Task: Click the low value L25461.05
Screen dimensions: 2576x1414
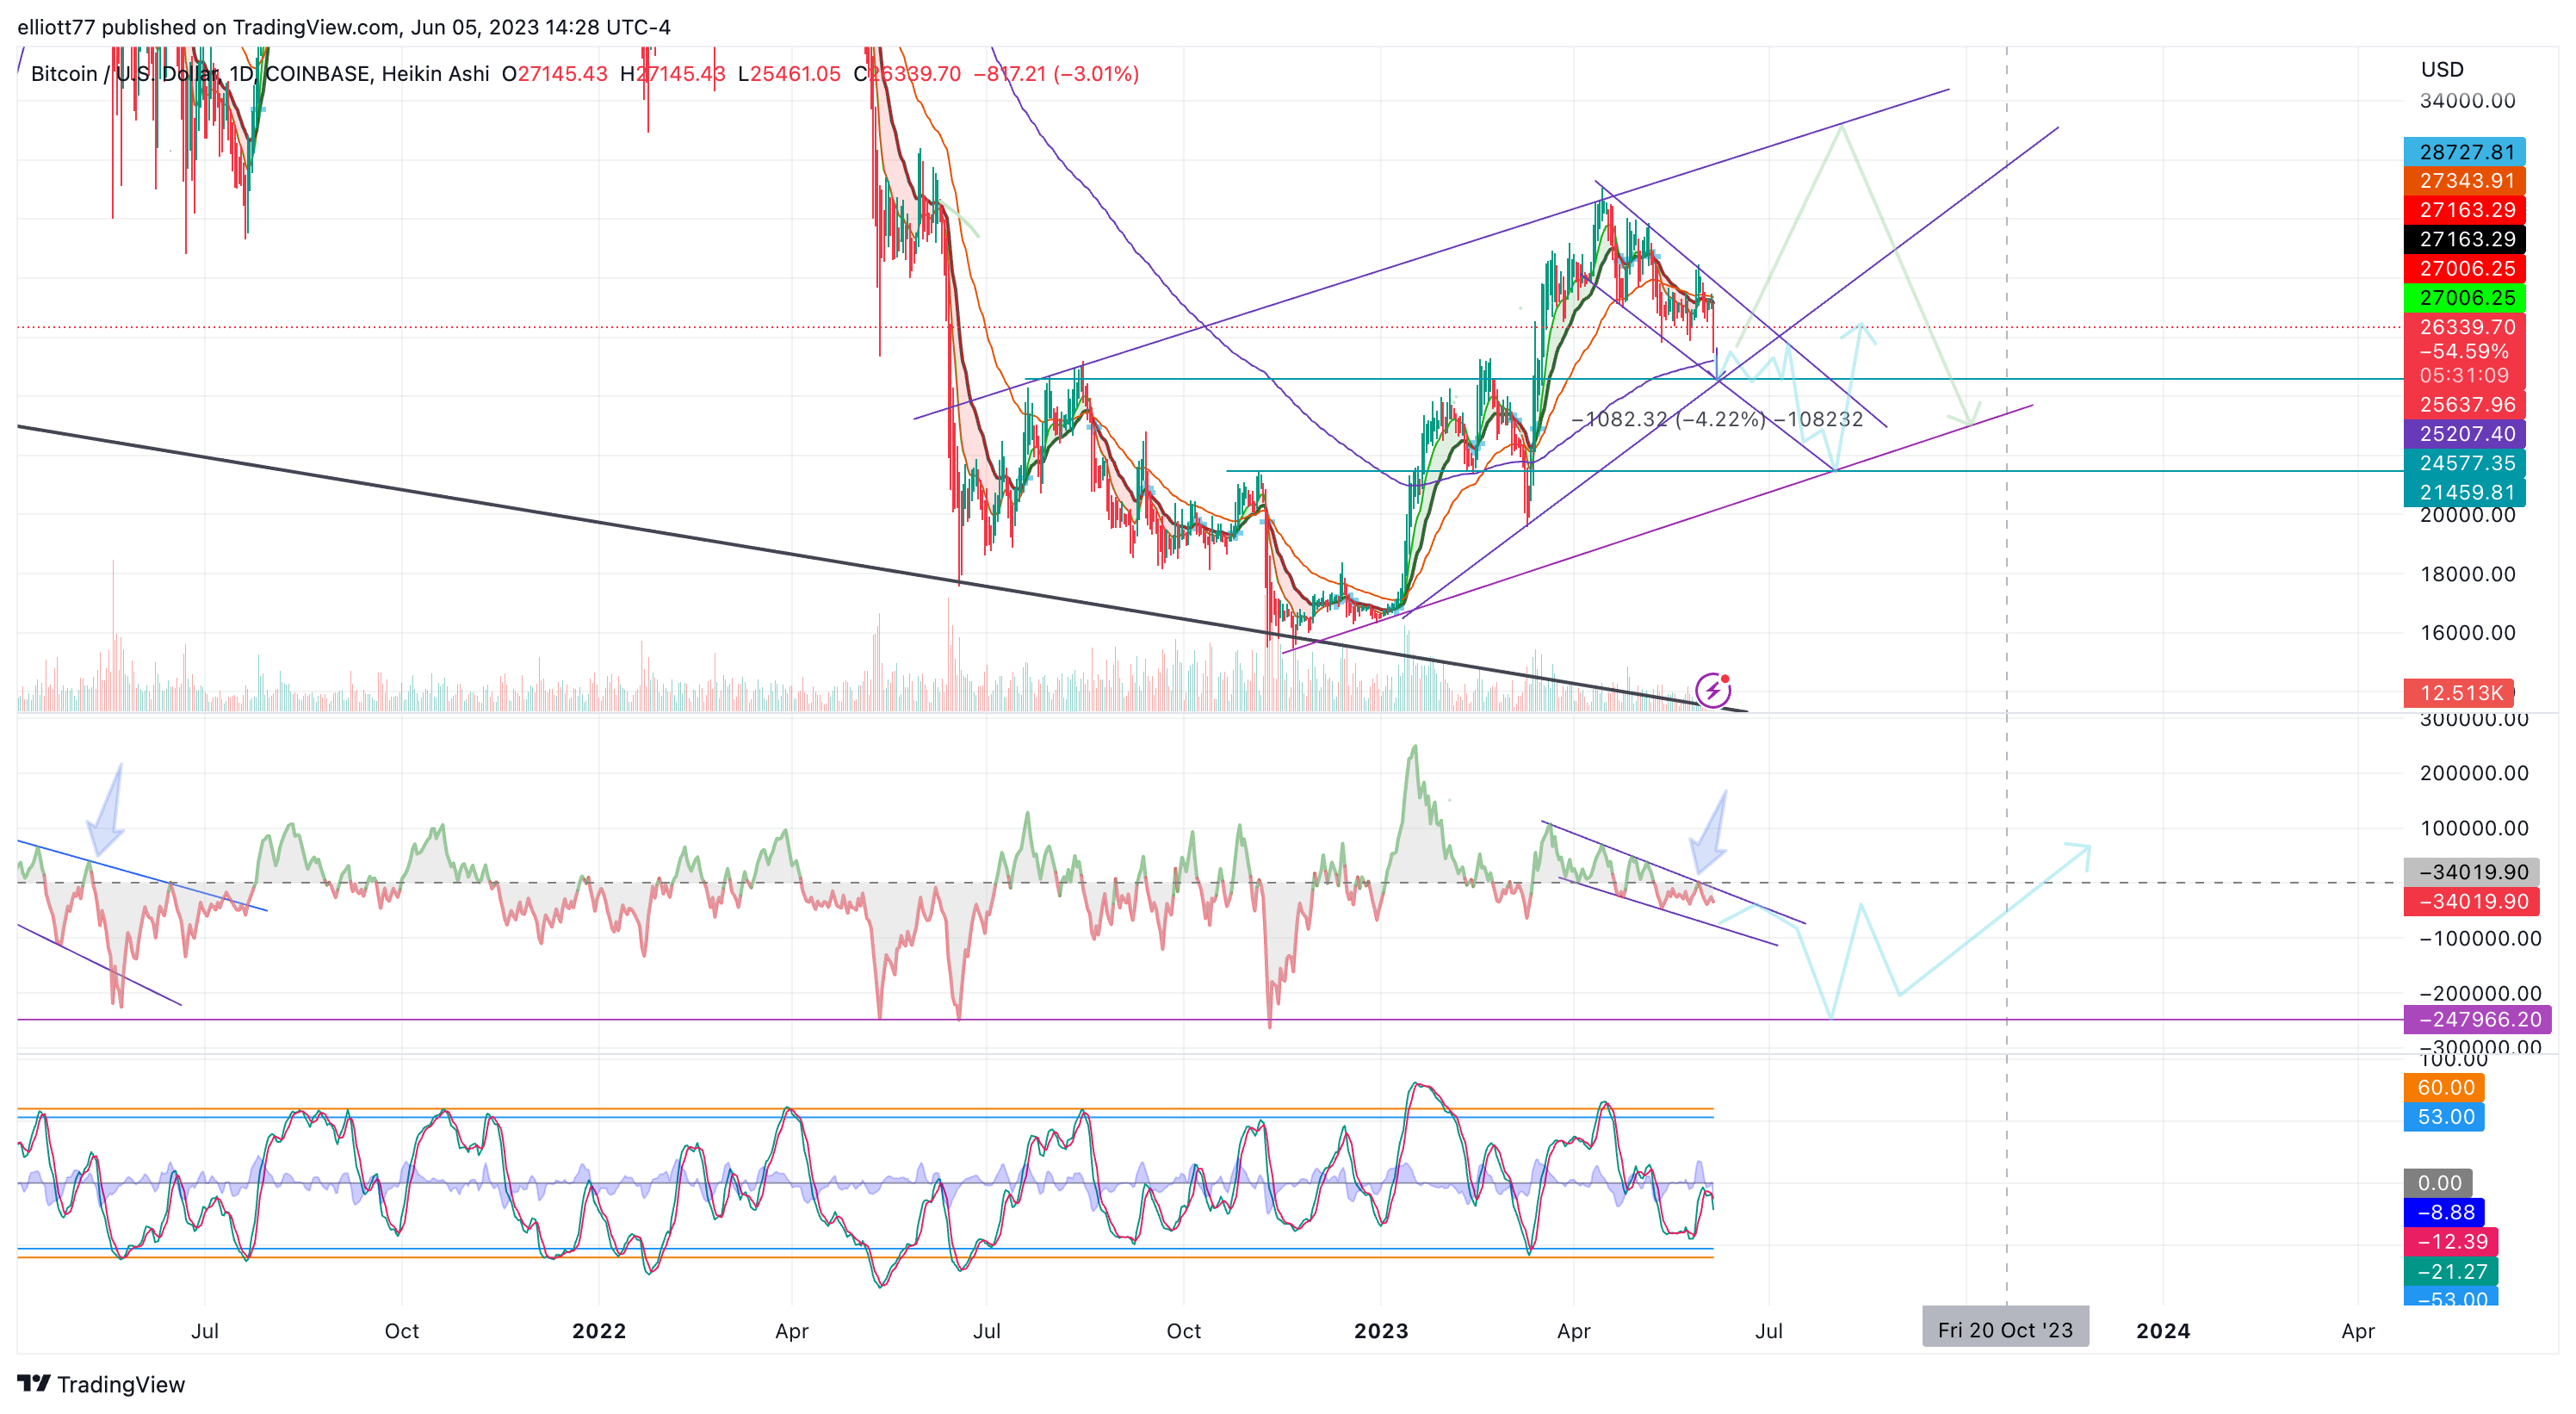Action: (x=789, y=74)
